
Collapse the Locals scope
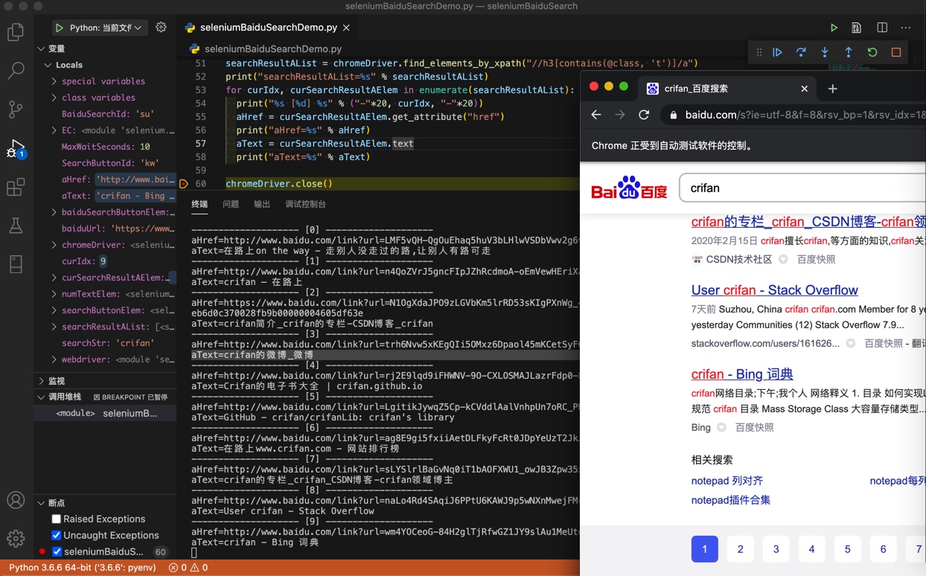point(48,65)
